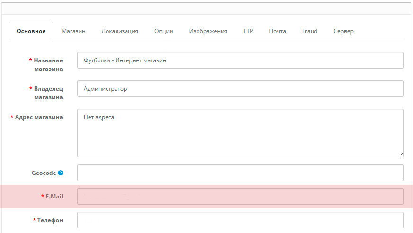Go to the Сервер tab
The width and height of the screenshot is (413, 233).
coord(343,31)
